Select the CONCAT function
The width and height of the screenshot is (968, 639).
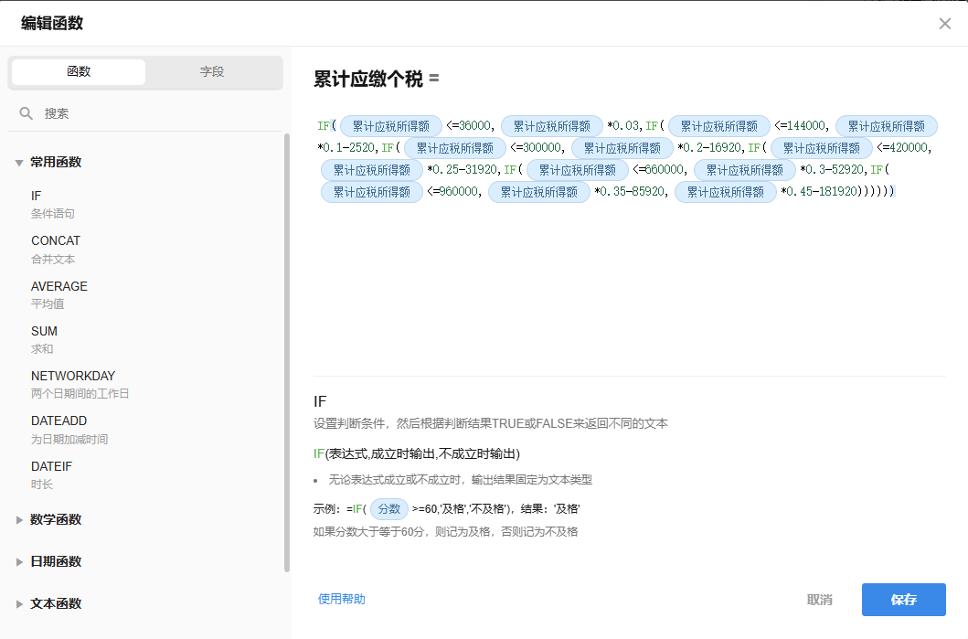point(56,240)
